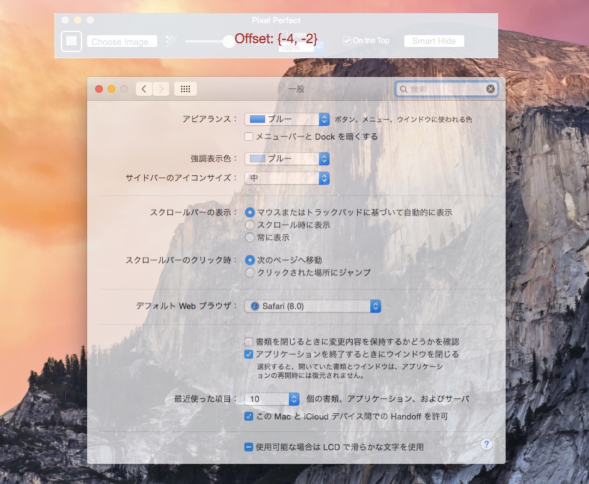Click the 個の書類、アプリケーション、およびサーバ text
Viewport: 589px width, 484px height.
tap(388, 399)
